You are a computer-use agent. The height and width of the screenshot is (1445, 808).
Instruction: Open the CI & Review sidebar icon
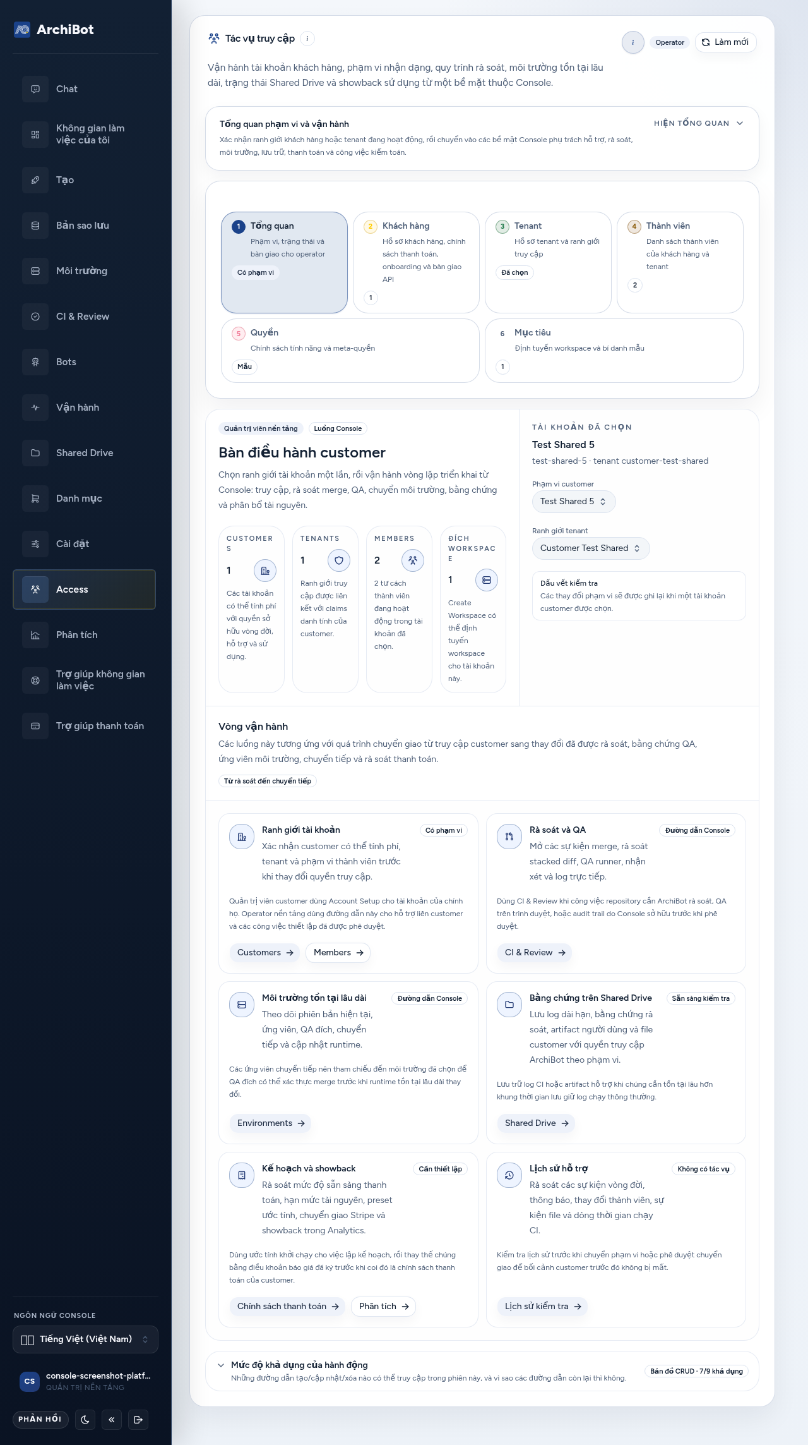coord(35,317)
